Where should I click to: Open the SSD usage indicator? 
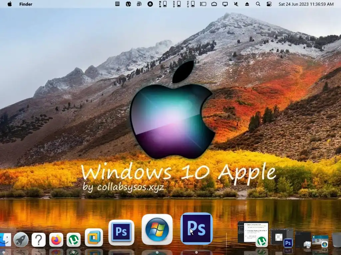click(177, 4)
